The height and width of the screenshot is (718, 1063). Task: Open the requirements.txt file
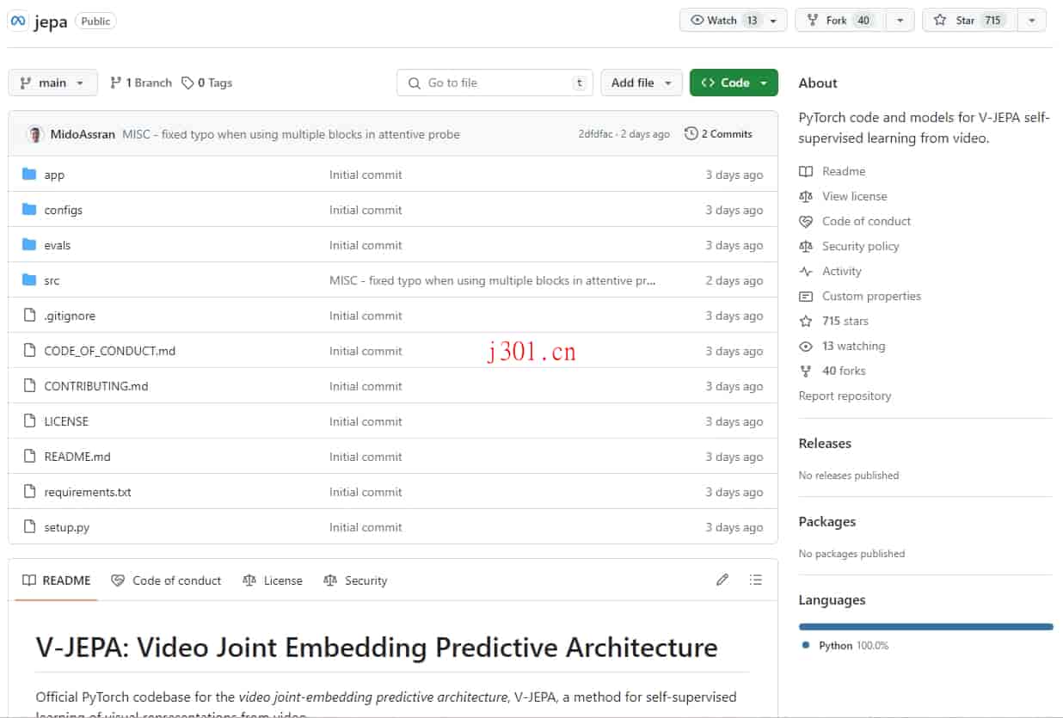[x=86, y=492]
